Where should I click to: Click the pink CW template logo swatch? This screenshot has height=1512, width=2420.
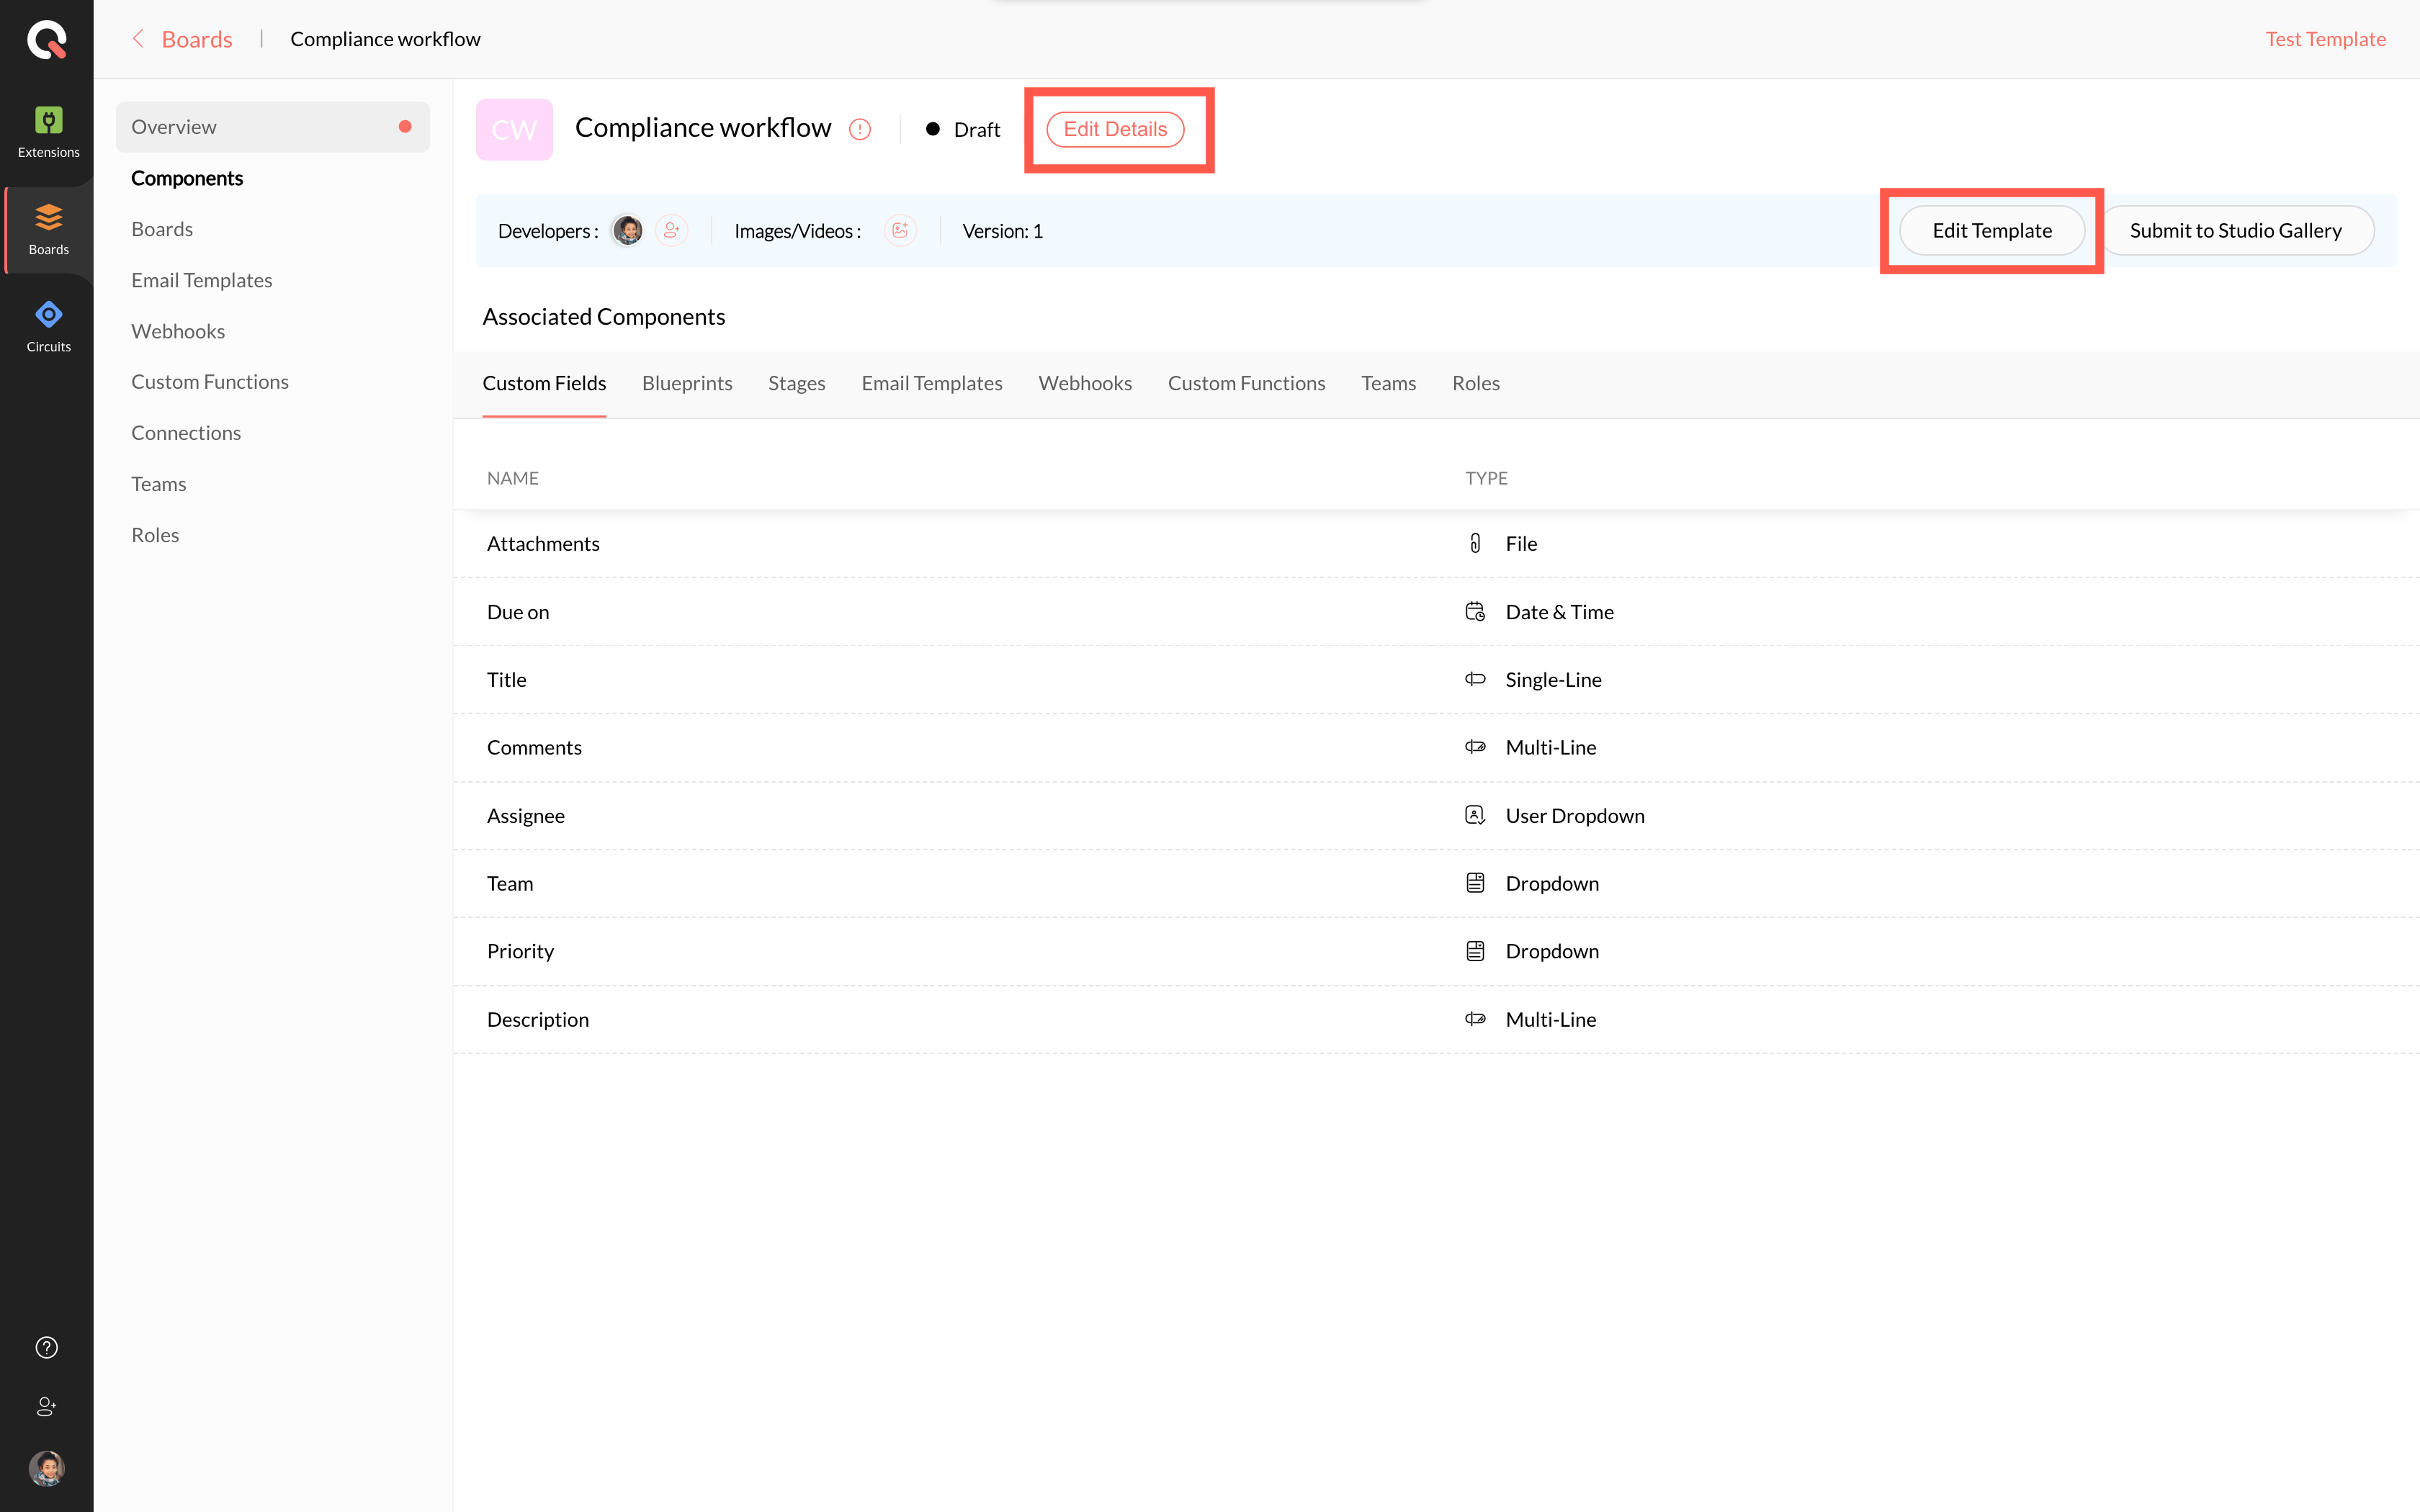tap(514, 129)
